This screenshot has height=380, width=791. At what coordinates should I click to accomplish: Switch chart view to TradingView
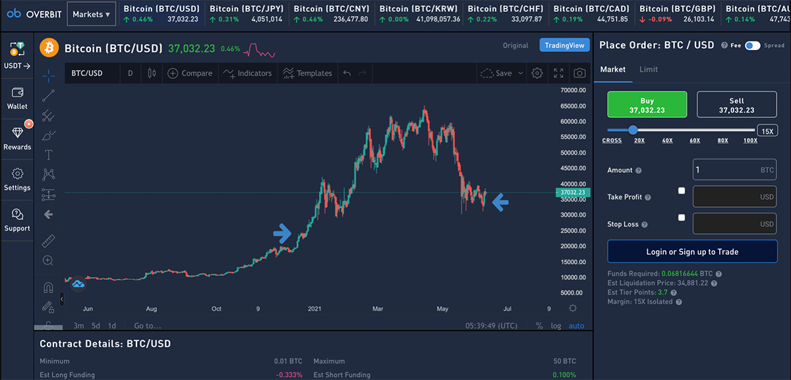[x=564, y=45]
